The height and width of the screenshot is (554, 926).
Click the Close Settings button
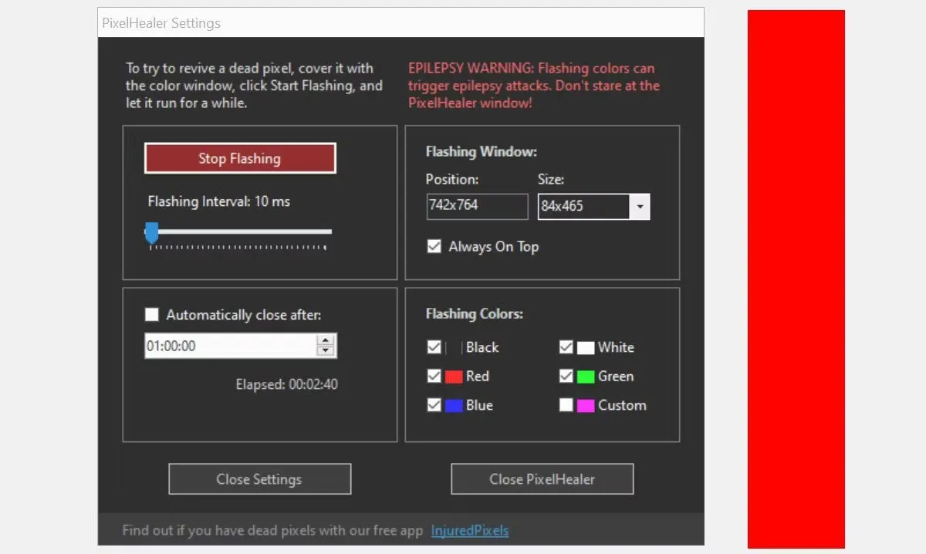click(259, 479)
